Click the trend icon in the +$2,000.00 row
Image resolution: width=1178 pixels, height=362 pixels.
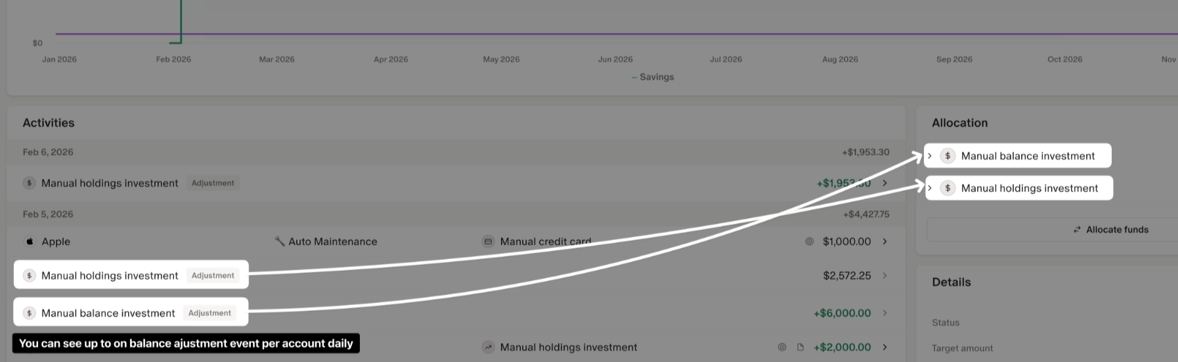(x=488, y=347)
